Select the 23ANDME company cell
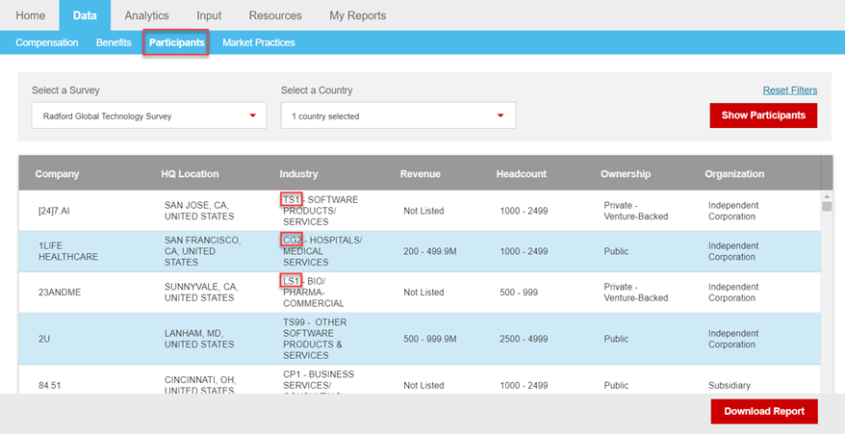845x434 pixels. click(x=60, y=293)
